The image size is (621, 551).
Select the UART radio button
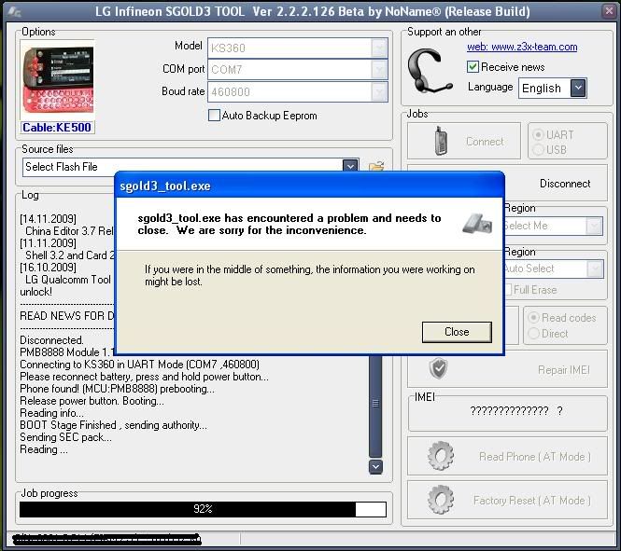coord(538,135)
